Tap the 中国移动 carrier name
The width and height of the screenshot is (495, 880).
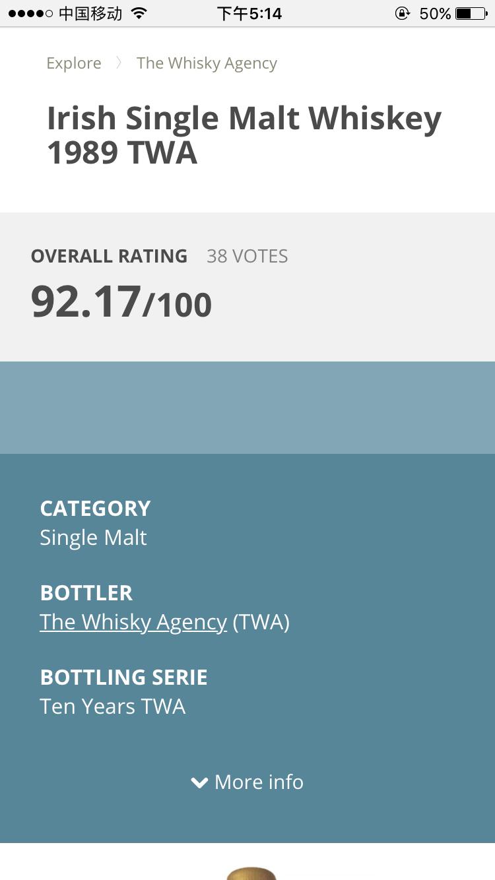[90, 13]
